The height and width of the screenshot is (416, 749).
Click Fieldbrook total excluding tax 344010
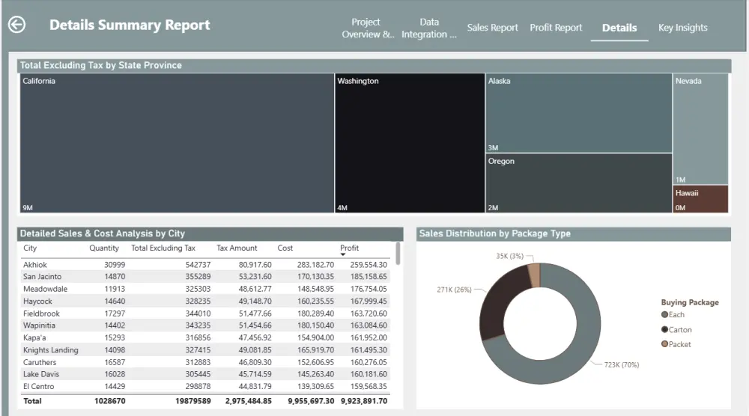[198, 313]
